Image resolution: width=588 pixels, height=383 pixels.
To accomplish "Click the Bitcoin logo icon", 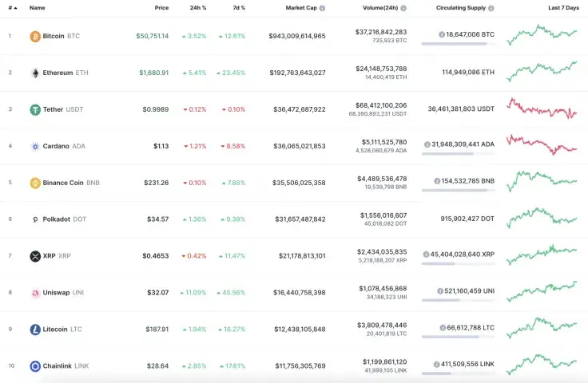I will 35,36.
